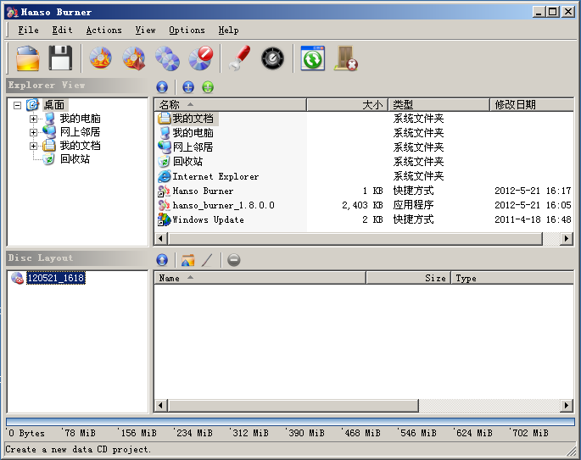Sort file list by 名称 column

pyautogui.click(x=231, y=105)
